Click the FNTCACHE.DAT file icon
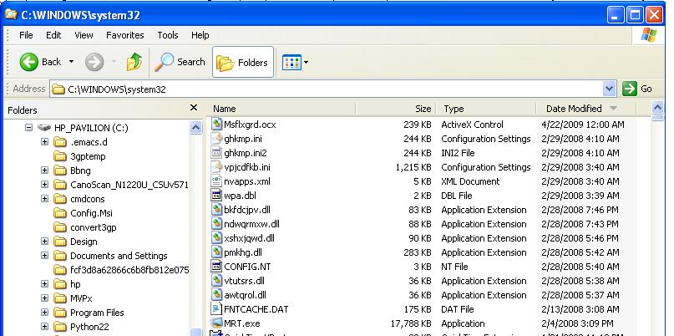 point(216,309)
